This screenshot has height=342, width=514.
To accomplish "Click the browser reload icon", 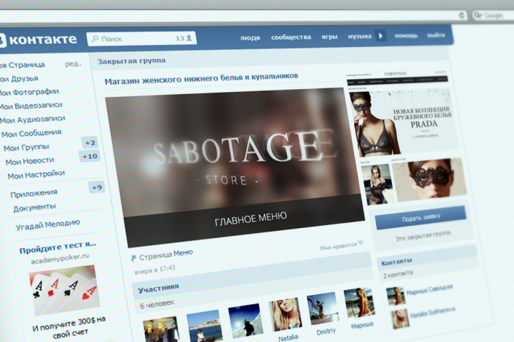I will [x=462, y=15].
